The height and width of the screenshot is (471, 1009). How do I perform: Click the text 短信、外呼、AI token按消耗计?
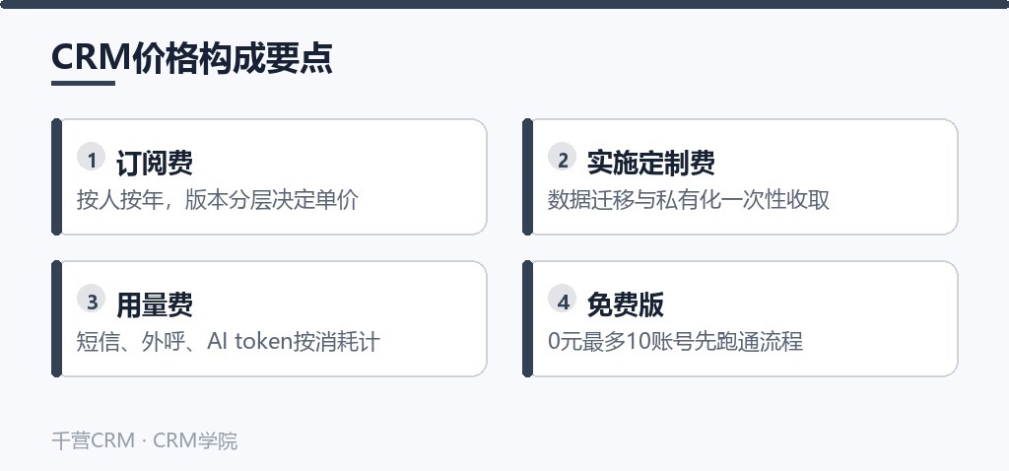coord(229,341)
